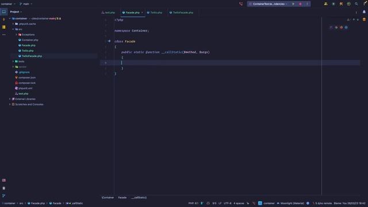Switch to the test.php tab
368x207 pixels.
point(108,13)
